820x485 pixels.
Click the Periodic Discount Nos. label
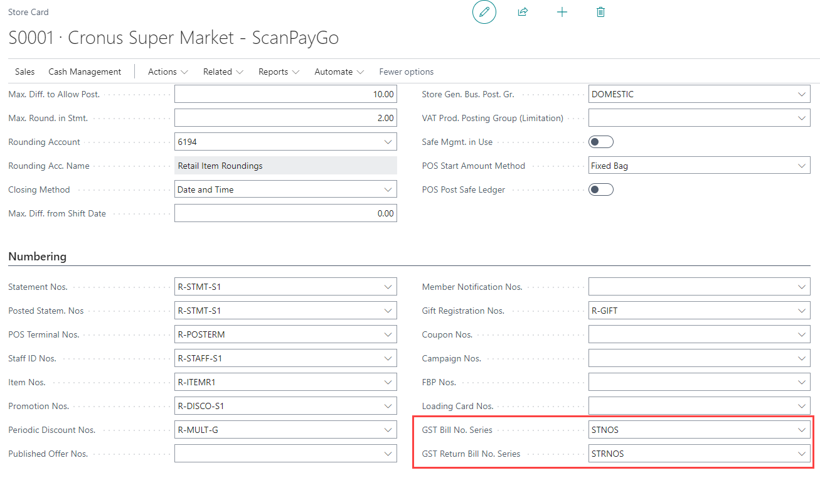[x=52, y=430]
